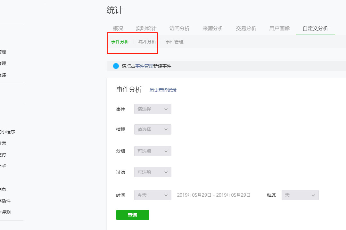Click the blue info icon in the notice

(x=116, y=66)
